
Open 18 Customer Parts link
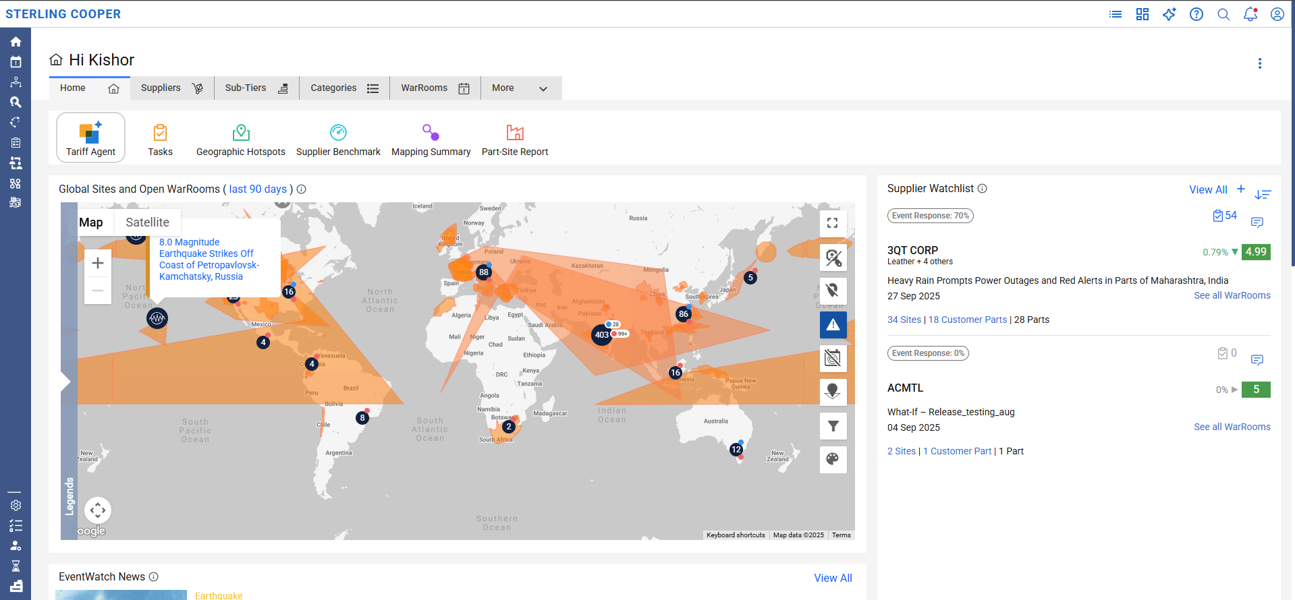[967, 320]
